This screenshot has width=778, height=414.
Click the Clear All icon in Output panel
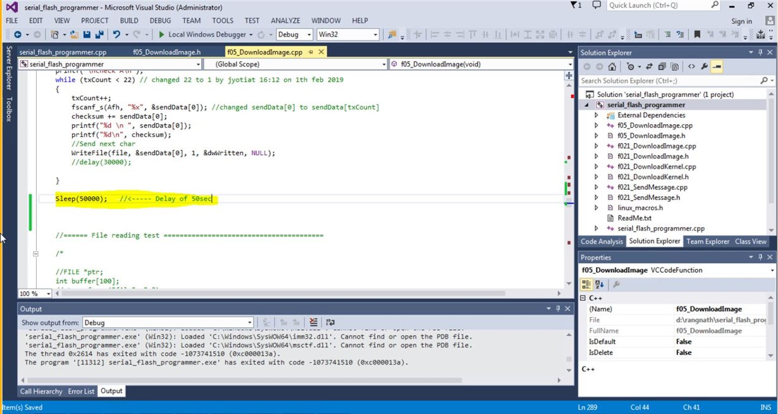pos(313,322)
